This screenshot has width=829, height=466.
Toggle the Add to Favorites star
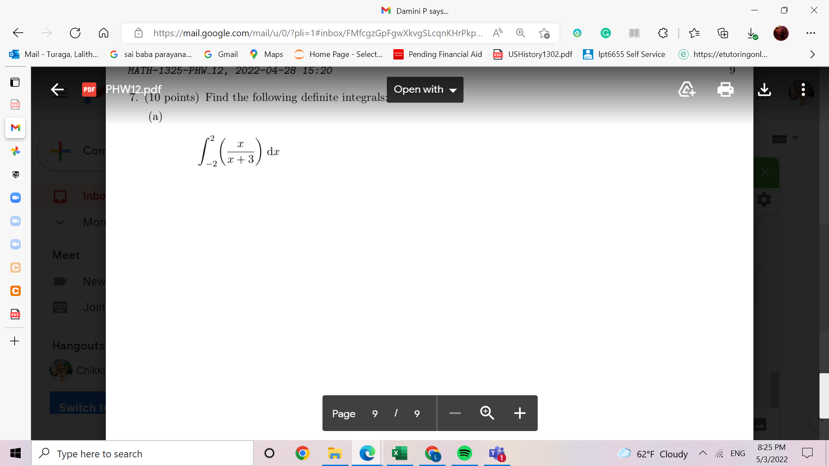(544, 33)
